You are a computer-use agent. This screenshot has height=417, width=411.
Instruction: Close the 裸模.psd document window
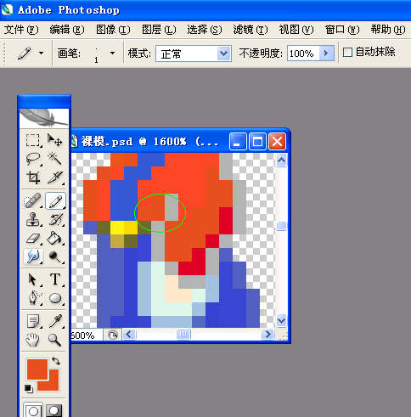pos(277,141)
